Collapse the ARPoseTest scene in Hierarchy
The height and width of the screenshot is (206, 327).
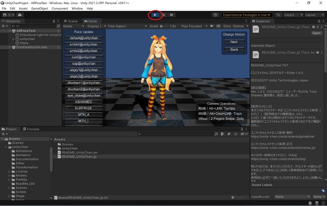point(10,31)
